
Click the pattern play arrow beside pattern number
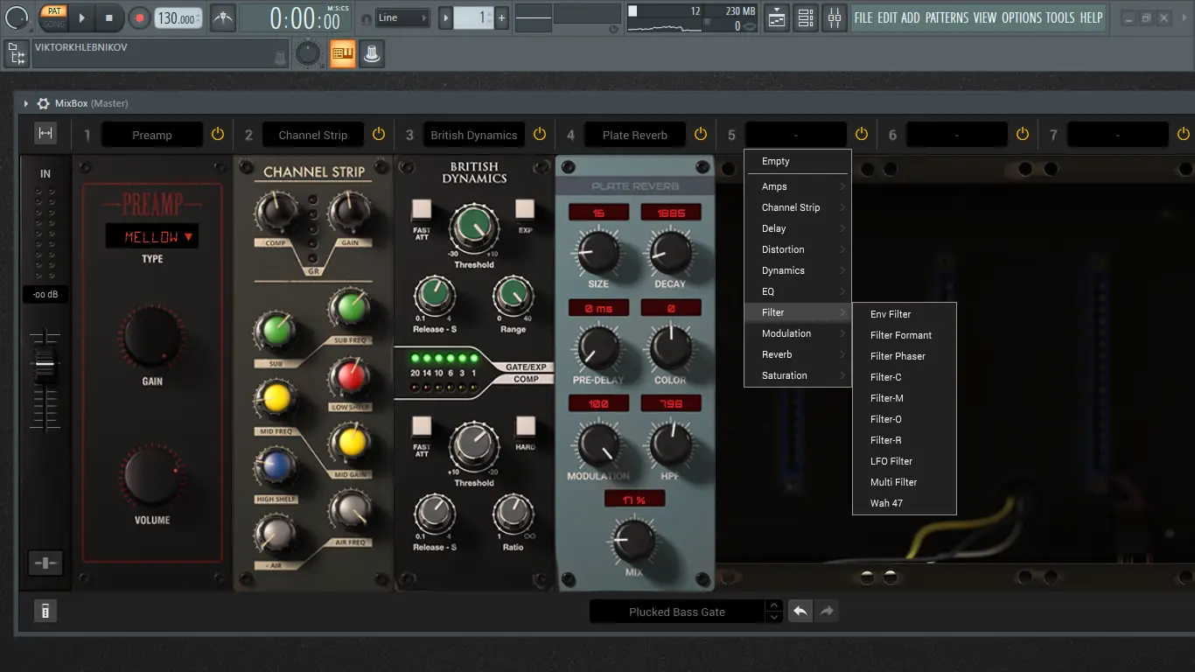(x=446, y=17)
